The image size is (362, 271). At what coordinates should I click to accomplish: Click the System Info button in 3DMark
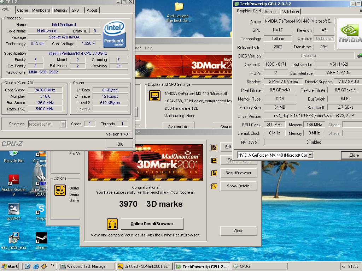click(178, 125)
